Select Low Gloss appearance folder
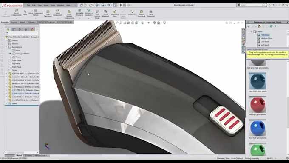Viewport: 289px width, 163px height. [263, 42]
